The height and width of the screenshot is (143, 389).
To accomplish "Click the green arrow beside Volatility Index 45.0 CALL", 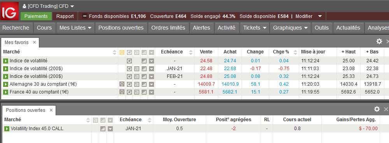I will 7,129.
